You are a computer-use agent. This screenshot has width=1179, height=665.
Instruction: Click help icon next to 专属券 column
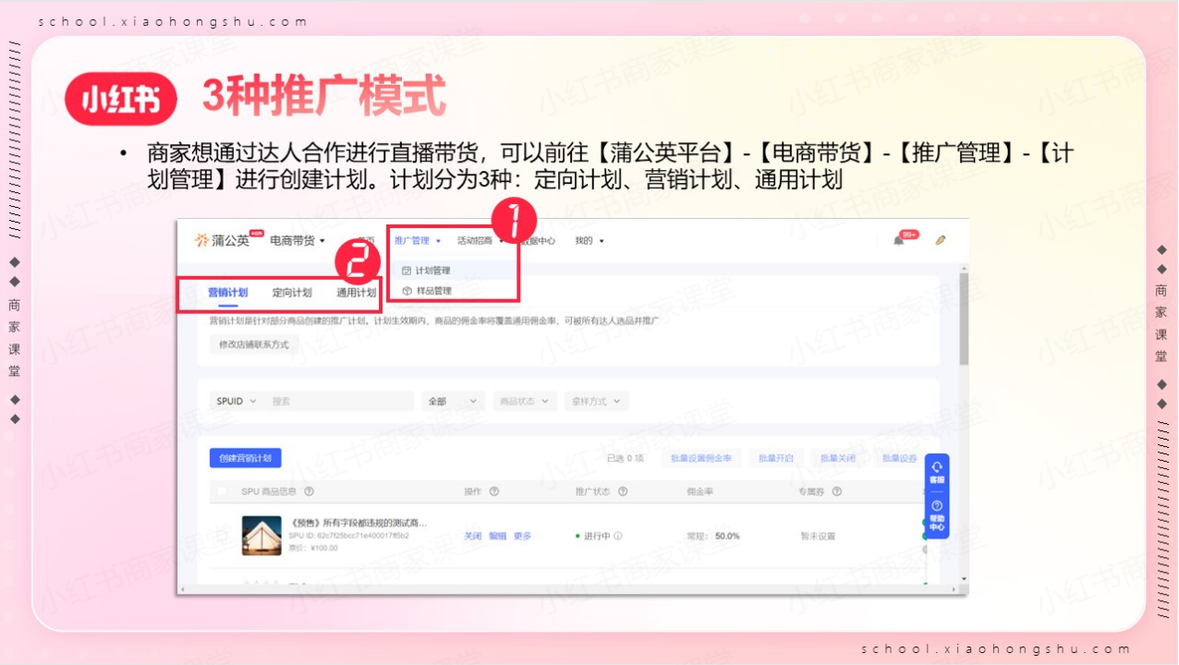click(837, 491)
